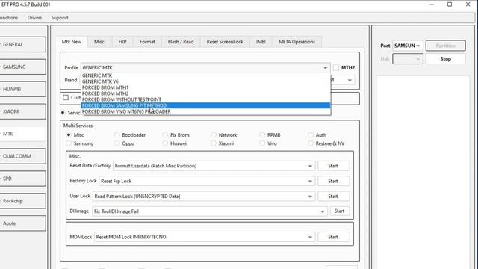This screenshot has width=478, height=269.
Task: Open the Support menu
Action: [x=60, y=18]
